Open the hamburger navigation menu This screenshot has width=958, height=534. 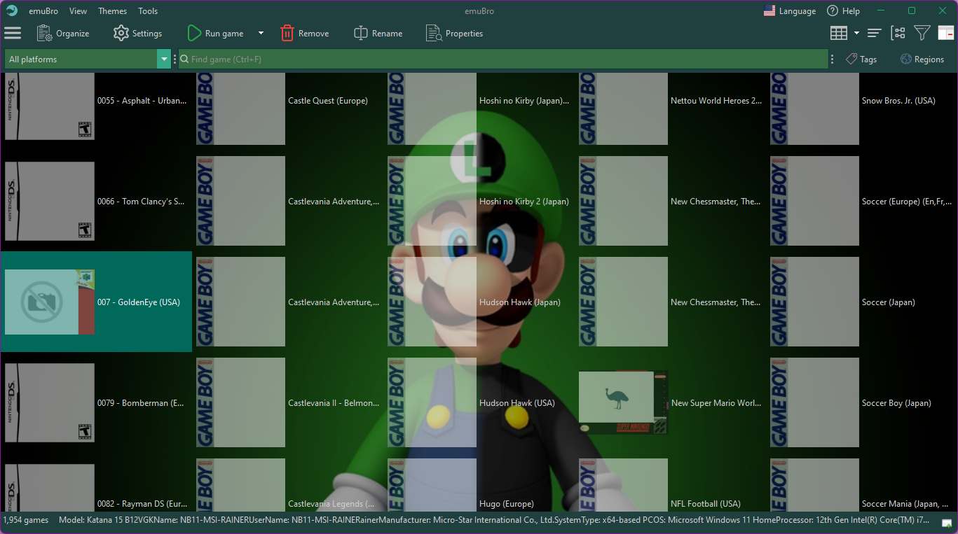(x=13, y=33)
